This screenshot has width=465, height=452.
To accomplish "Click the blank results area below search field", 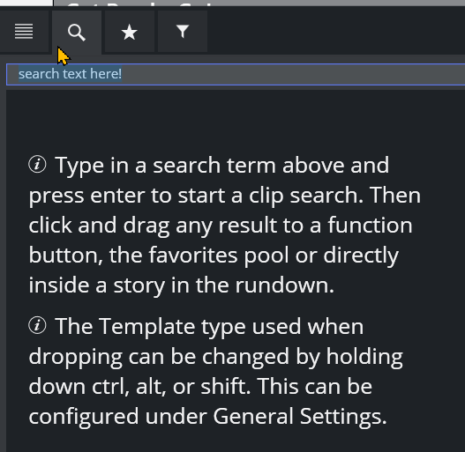I will 236,120.
